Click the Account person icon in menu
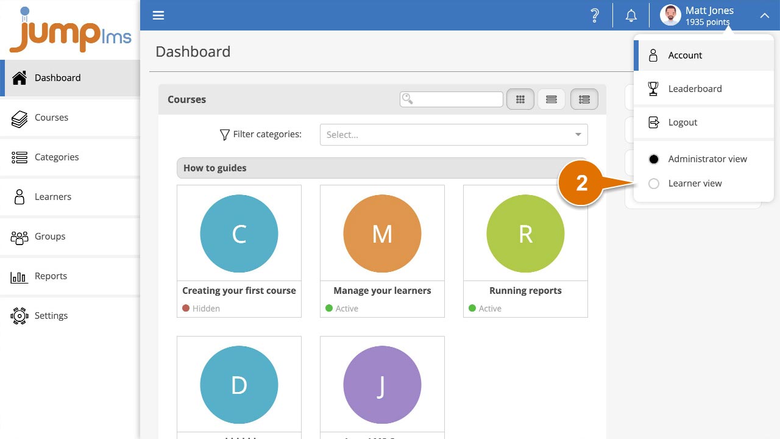The width and height of the screenshot is (780, 439). (x=653, y=55)
